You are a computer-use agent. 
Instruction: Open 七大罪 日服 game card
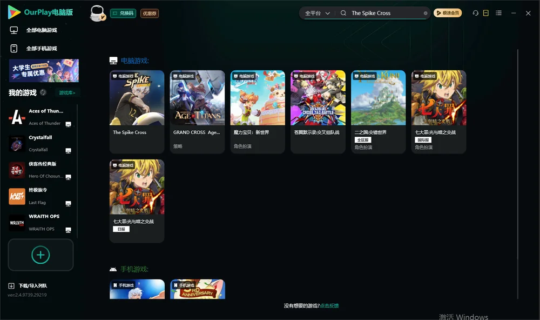[x=137, y=201]
